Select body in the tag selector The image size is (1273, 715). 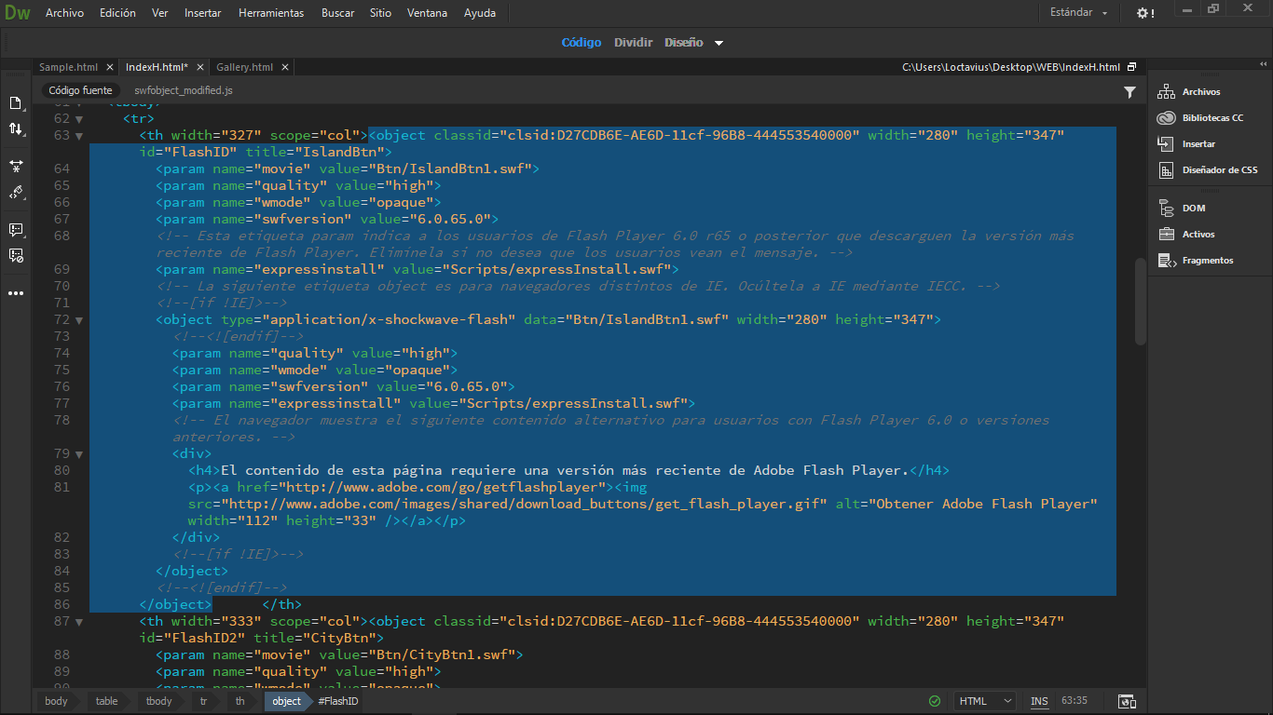coord(56,701)
